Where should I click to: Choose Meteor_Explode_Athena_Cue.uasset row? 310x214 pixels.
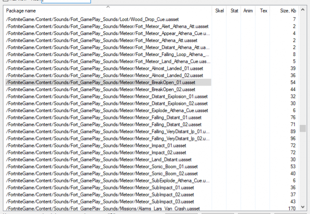pos(107,110)
